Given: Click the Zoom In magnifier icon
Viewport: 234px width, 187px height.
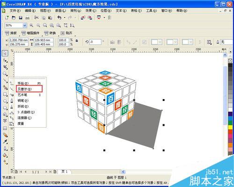Looking at the screenshot, I should pyautogui.click(x=31, y=25).
